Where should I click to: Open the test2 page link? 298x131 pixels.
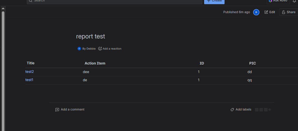[x=30, y=72]
